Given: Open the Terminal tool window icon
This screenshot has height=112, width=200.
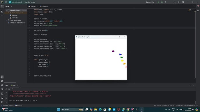Looking at the screenshot, I should point(2,94).
